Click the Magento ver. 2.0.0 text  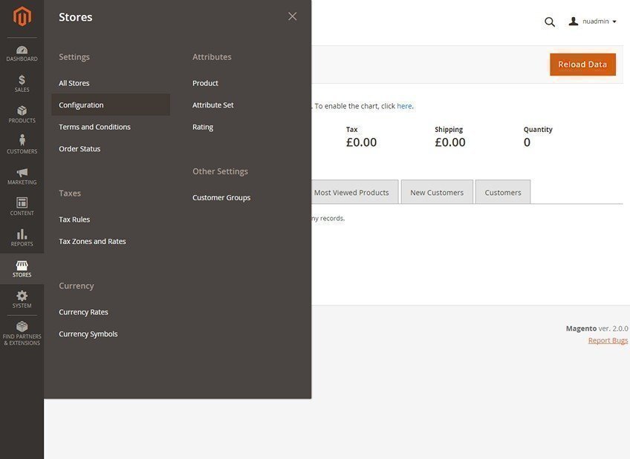point(597,328)
